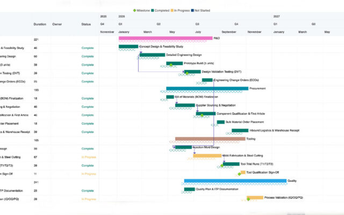This screenshot has width=344, height=215.
Task: Click the Tool Trial Runs bar
Action: 231,164
